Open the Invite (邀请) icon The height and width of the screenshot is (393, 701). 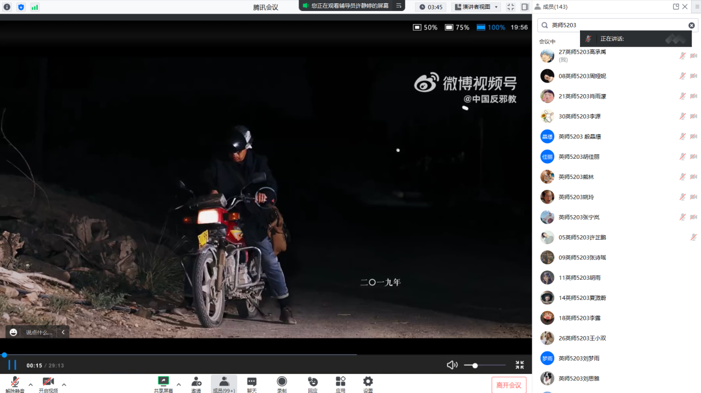[196, 382]
